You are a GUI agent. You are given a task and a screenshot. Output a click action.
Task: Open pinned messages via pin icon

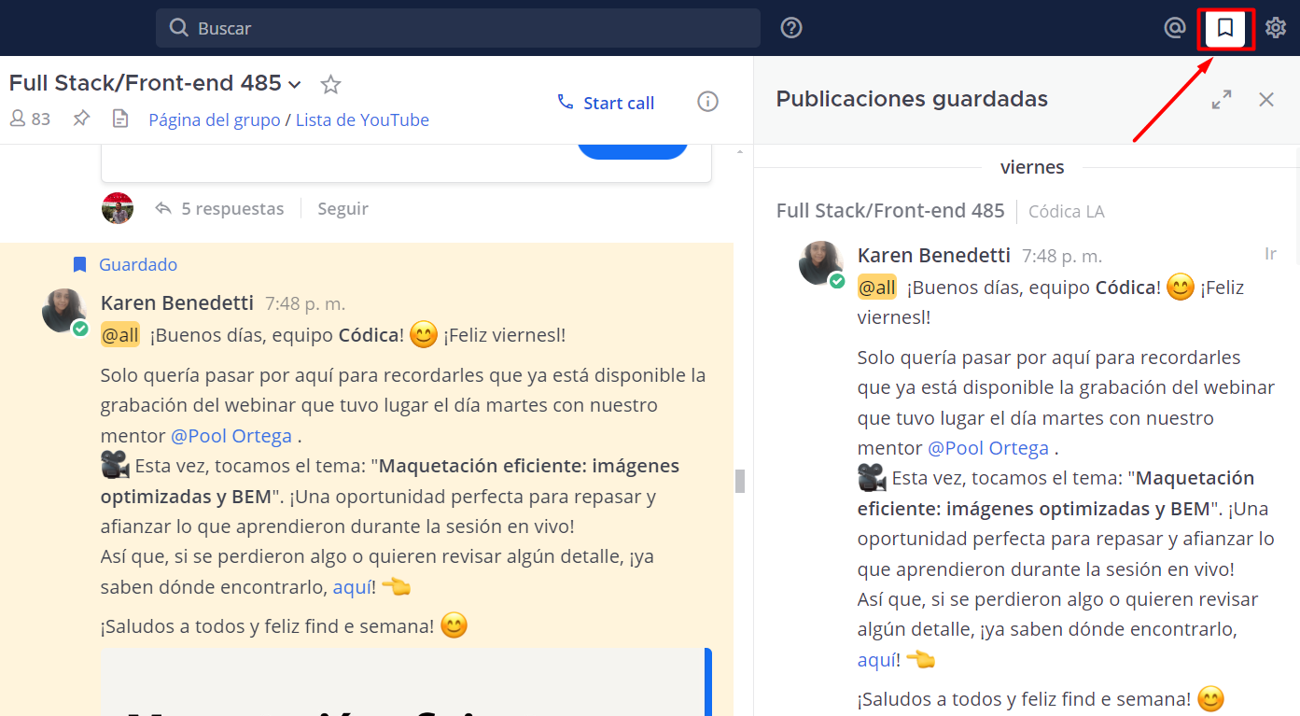[x=80, y=119]
